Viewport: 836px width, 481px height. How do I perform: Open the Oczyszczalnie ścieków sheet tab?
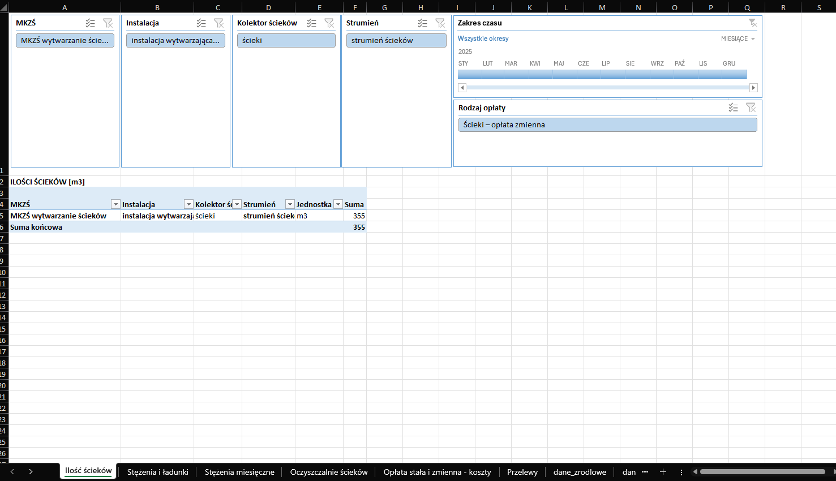[328, 472]
